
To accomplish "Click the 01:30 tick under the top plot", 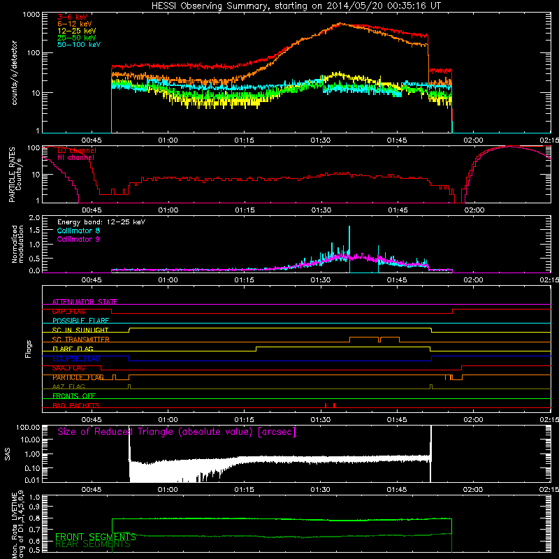I will coord(321,140).
